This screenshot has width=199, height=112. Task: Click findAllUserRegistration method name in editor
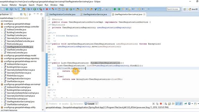click(x=105, y=63)
